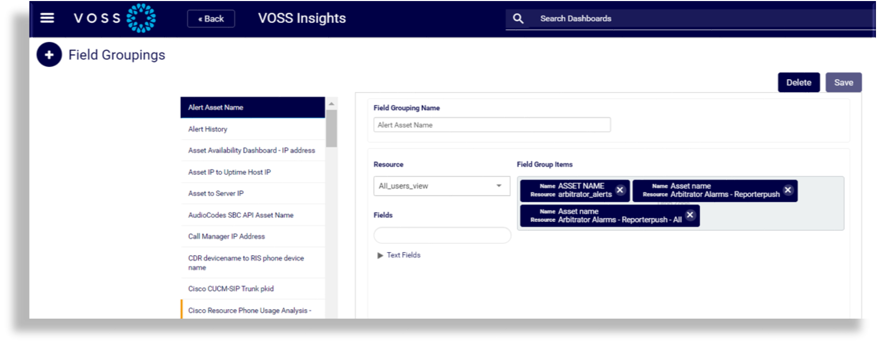The image size is (877, 345).
Task: Click the Delete button
Action: (799, 82)
